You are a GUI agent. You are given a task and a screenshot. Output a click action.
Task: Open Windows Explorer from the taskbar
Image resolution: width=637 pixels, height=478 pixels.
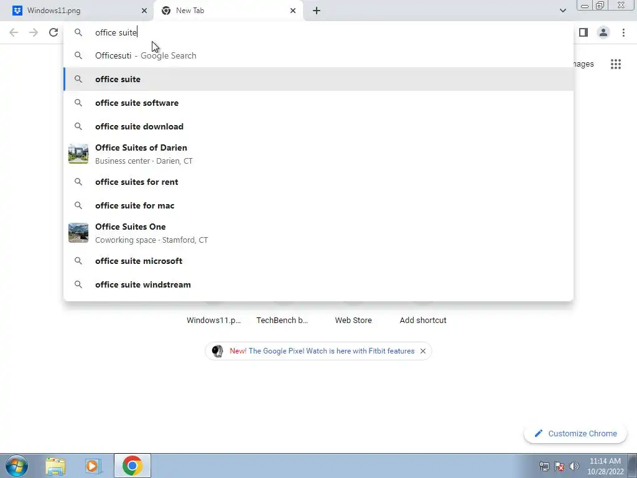coord(55,466)
